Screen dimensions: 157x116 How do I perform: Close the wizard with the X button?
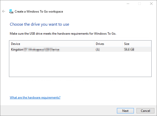coord(151,4)
